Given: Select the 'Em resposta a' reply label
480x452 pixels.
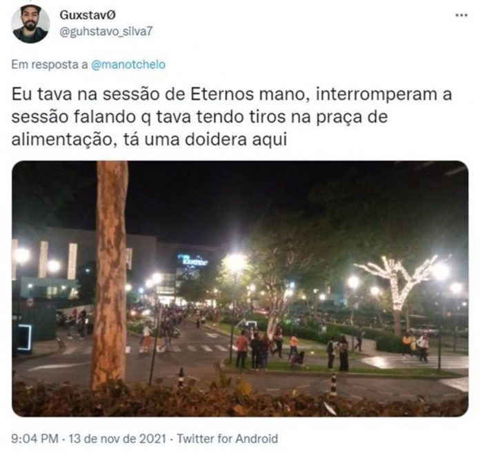Looking at the screenshot, I should pos(50,65).
